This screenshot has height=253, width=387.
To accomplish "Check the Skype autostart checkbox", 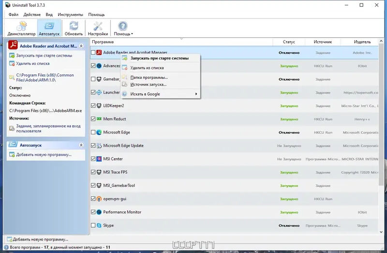I will coord(93,225).
